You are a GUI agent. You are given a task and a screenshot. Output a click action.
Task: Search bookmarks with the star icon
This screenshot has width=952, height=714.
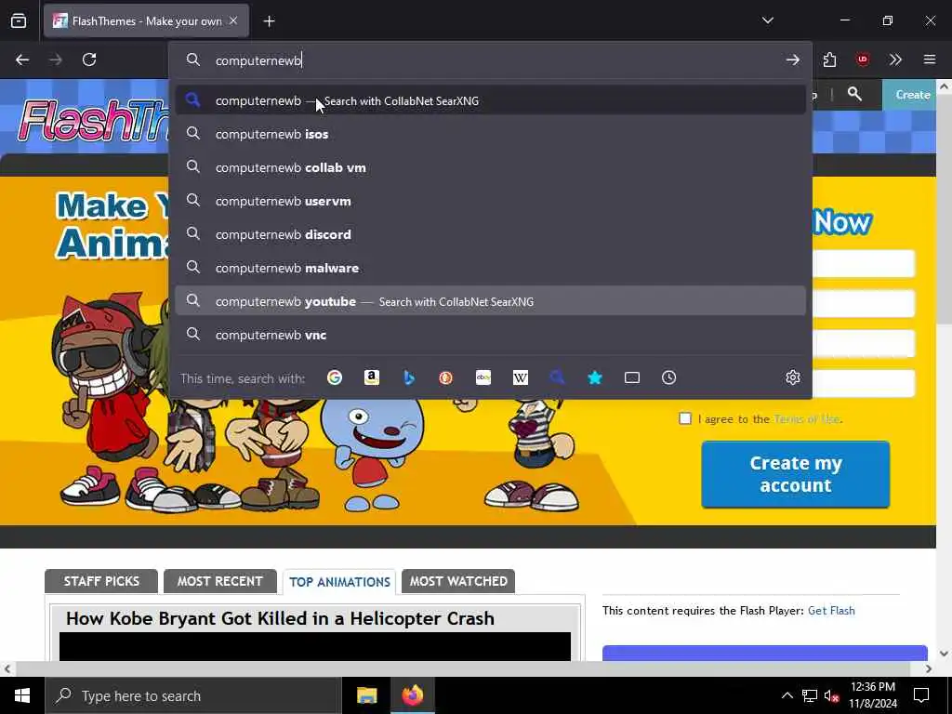coord(595,377)
